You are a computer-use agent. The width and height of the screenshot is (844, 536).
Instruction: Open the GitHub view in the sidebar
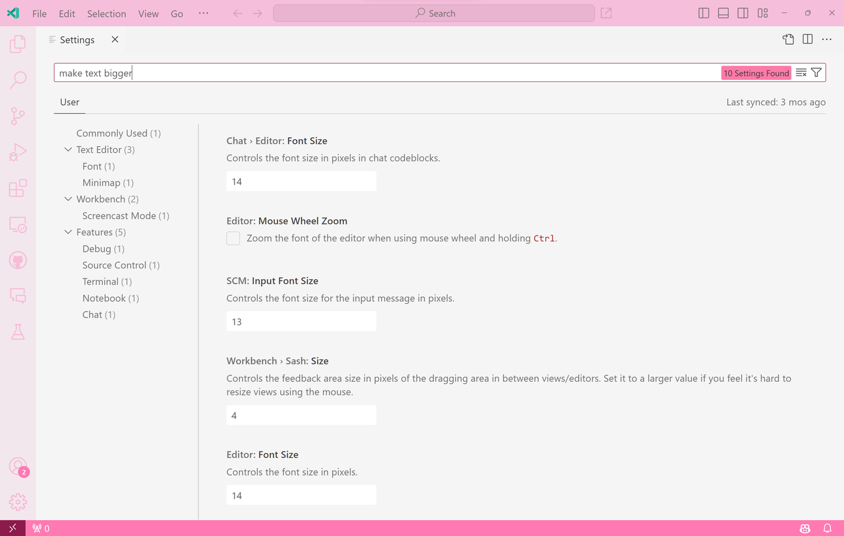point(18,260)
